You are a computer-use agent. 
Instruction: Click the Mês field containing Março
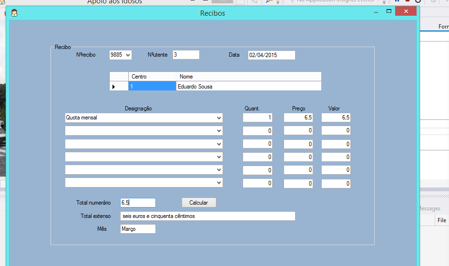point(138,229)
